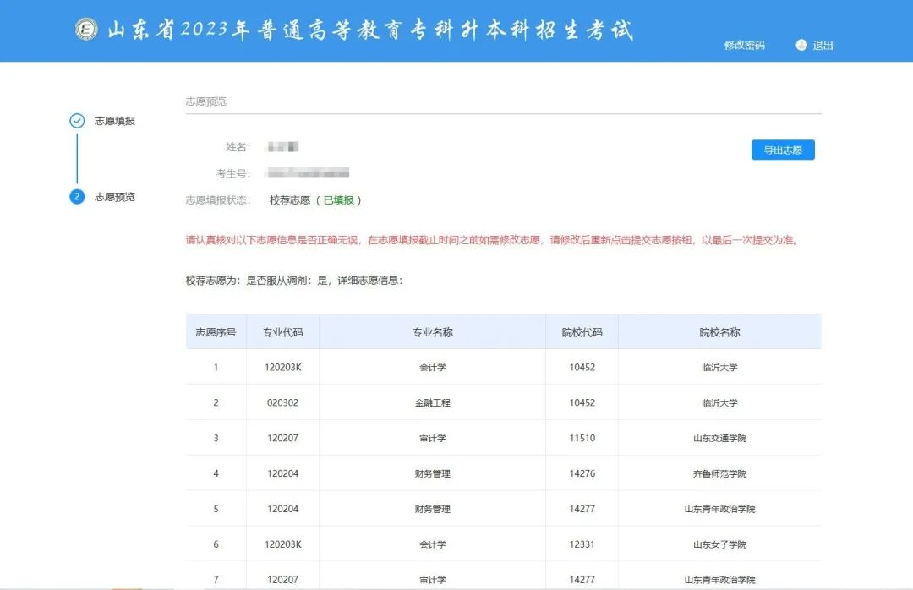
Task: Click major code 120207 in row 3
Action: point(283,438)
